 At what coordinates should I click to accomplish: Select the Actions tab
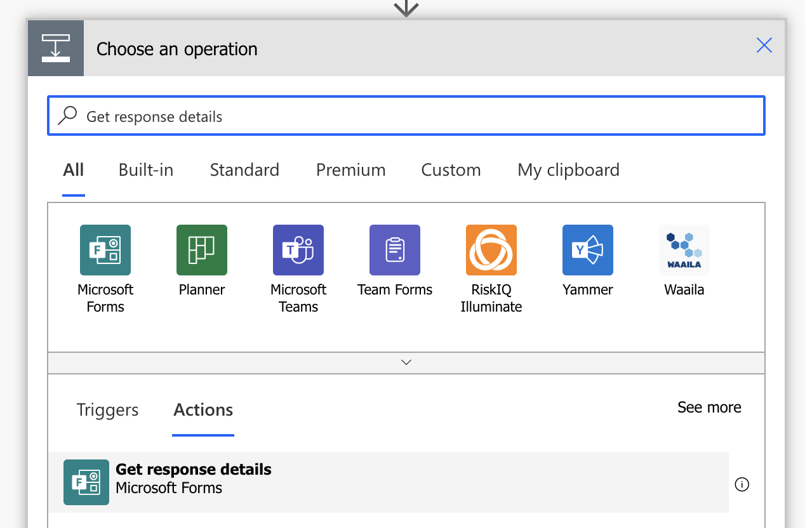(x=203, y=410)
